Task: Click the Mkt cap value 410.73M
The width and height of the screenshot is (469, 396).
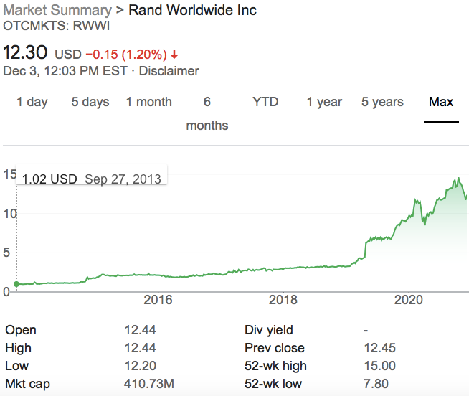Action: tap(149, 384)
